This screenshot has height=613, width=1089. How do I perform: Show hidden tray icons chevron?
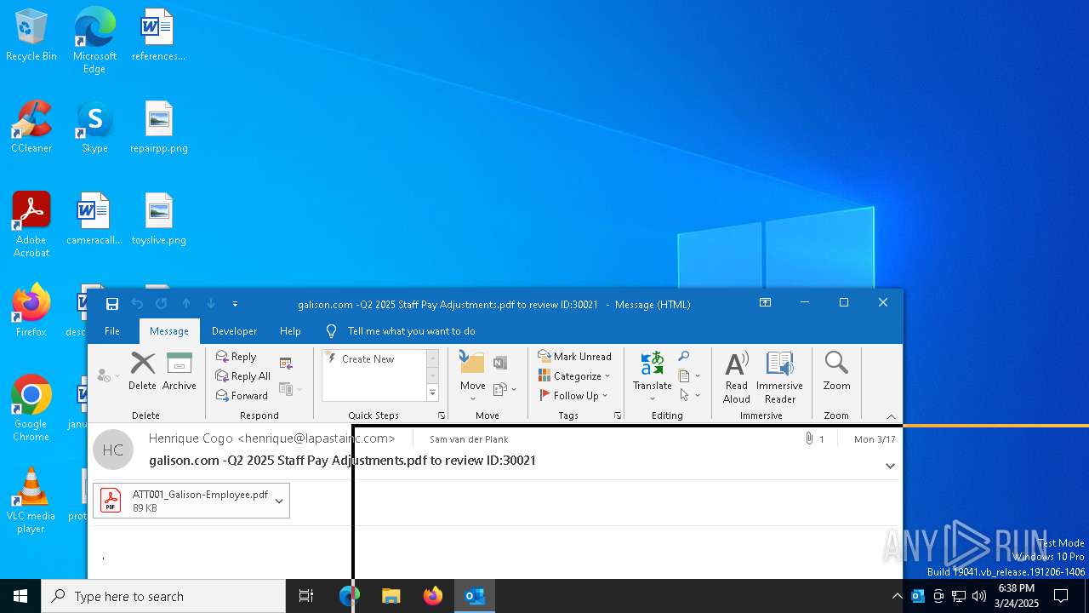[897, 596]
